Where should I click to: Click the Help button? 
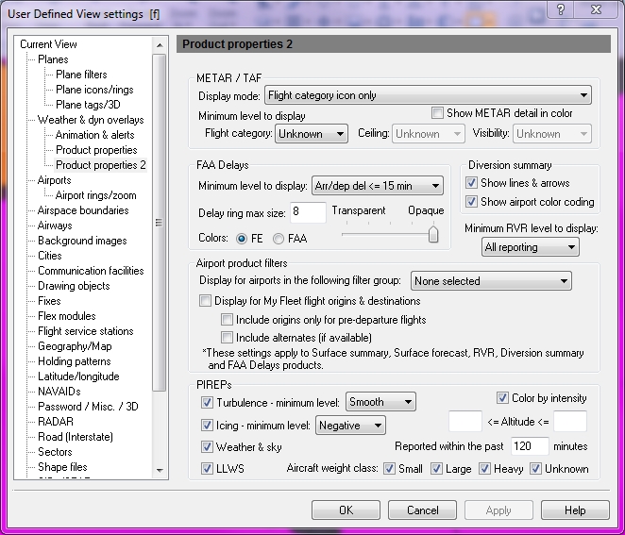(575, 510)
